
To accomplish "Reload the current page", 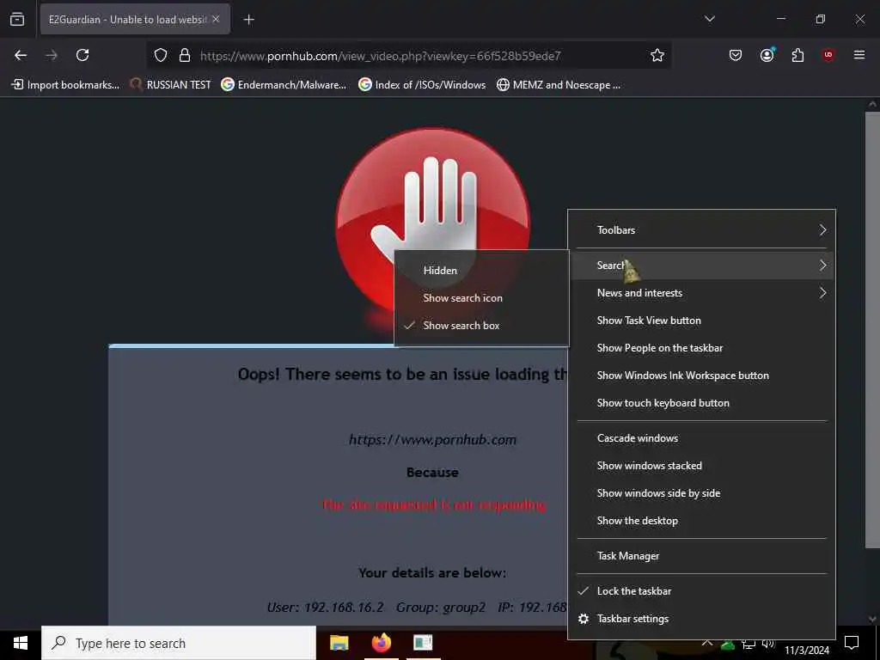I will pos(82,55).
